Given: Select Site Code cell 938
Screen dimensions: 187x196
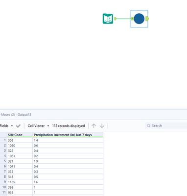Looking at the screenshot, I should point(20,193).
